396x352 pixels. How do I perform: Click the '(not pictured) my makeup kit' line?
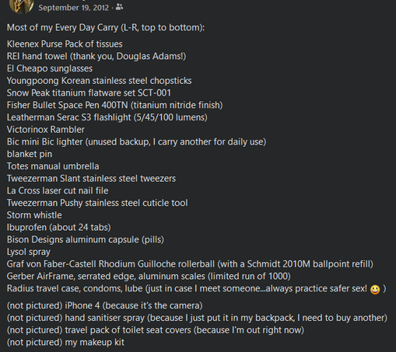[x=65, y=342]
